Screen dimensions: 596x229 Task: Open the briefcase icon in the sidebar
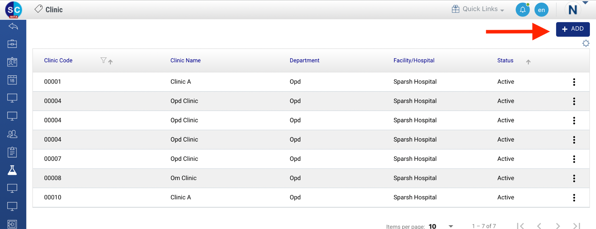(12, 44)
